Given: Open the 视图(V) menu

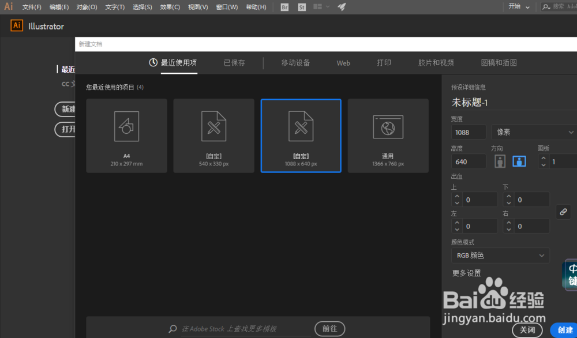Looking at the screenshot, I should pos(198,7).
